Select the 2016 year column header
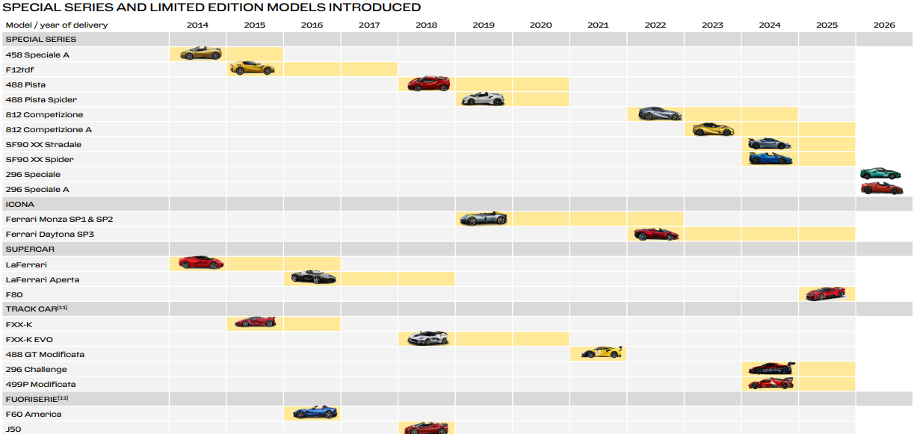This screenshot has width=917, height=434. [x=312, y=25]
